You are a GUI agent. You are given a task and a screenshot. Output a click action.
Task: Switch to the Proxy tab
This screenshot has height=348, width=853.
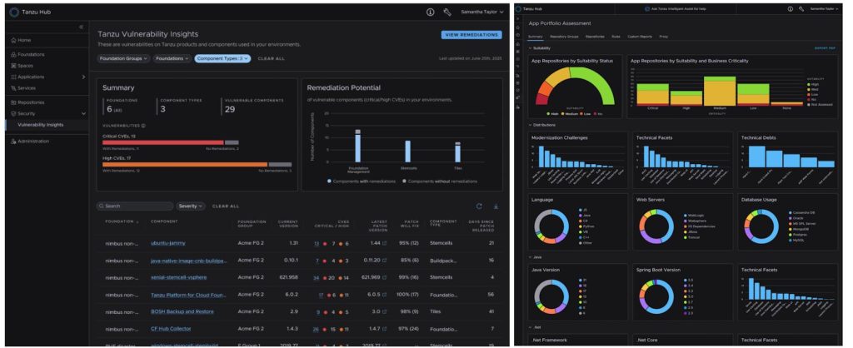point(664,37)
